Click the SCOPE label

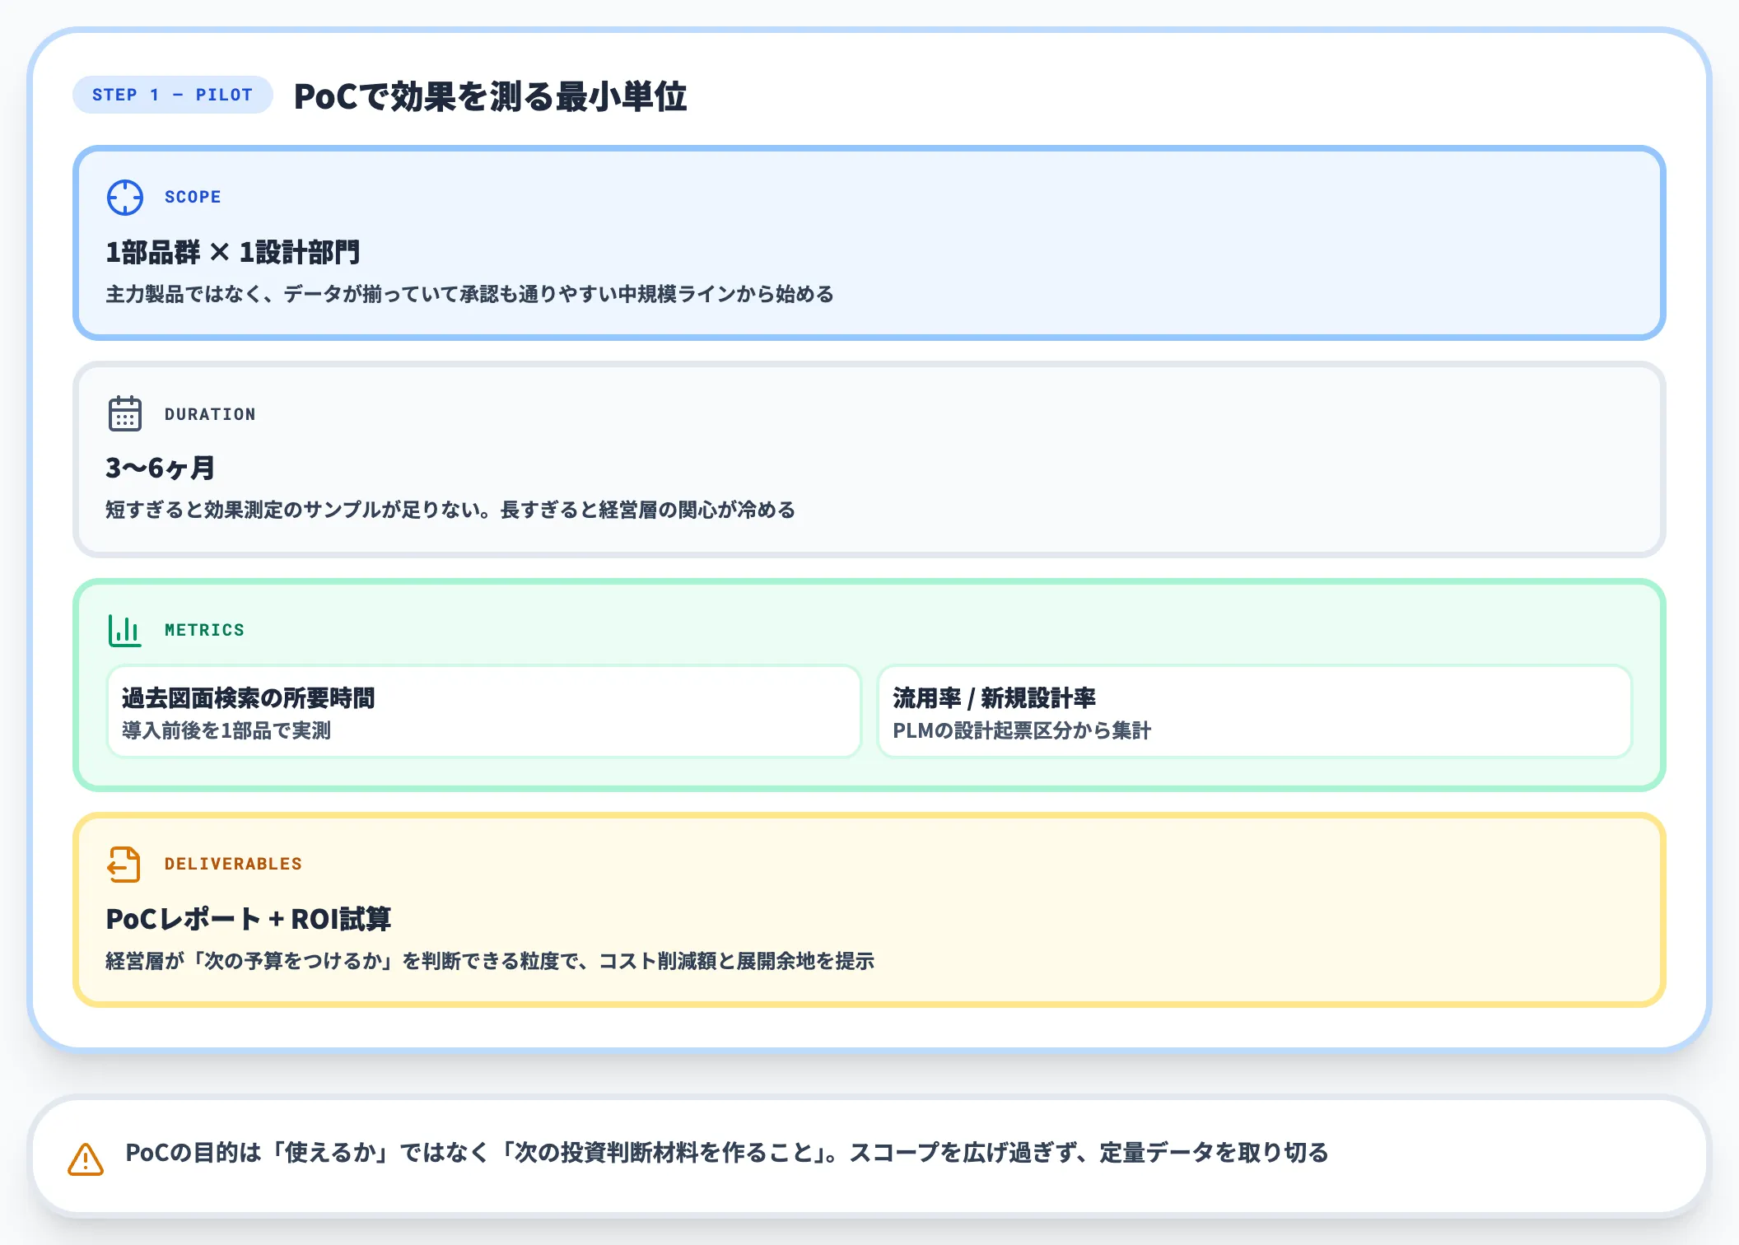pyautogui.click(x=193, y=198)
